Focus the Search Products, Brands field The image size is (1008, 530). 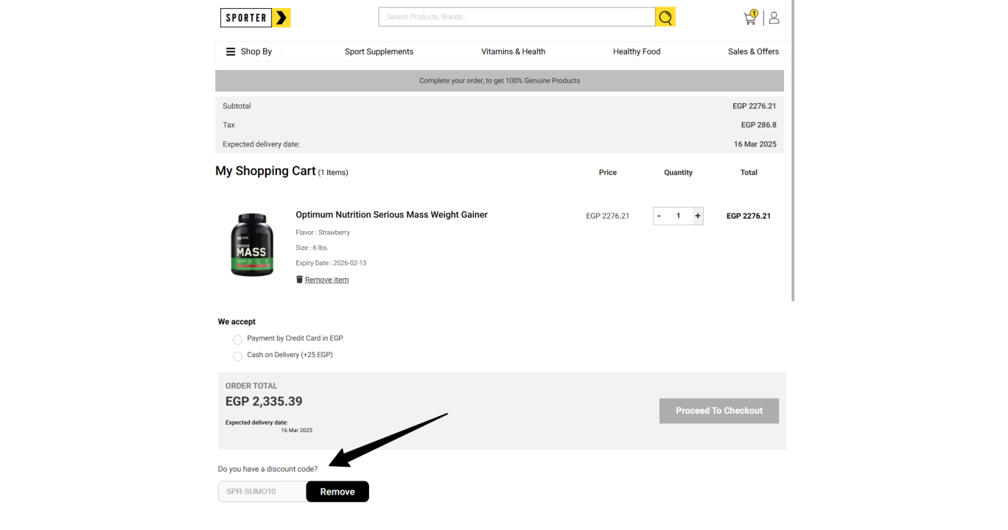(x=517, y=17)
